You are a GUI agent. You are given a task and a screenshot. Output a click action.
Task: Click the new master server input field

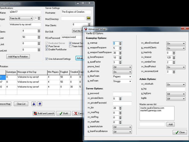click(x=152, y=124)
